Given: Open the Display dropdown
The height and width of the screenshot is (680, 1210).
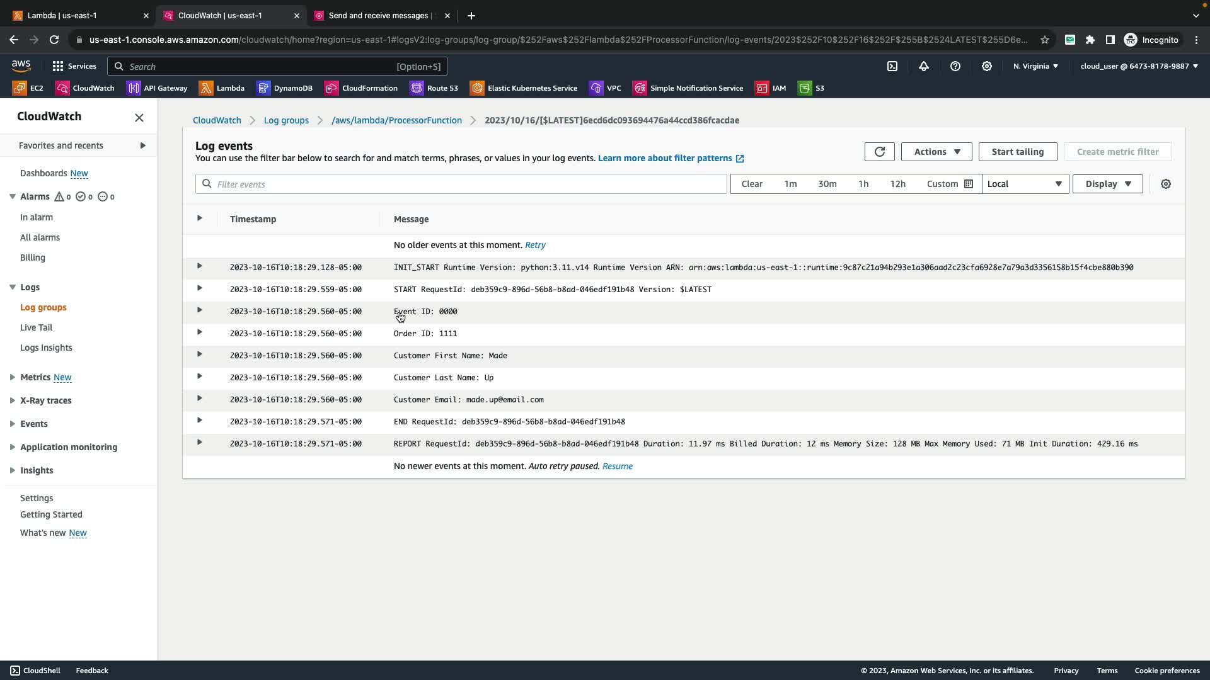Looking at the screenshot, I should click(1107, 184).
